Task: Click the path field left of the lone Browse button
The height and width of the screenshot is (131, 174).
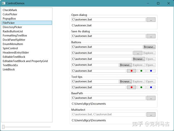Action: (x=107, y=47)
